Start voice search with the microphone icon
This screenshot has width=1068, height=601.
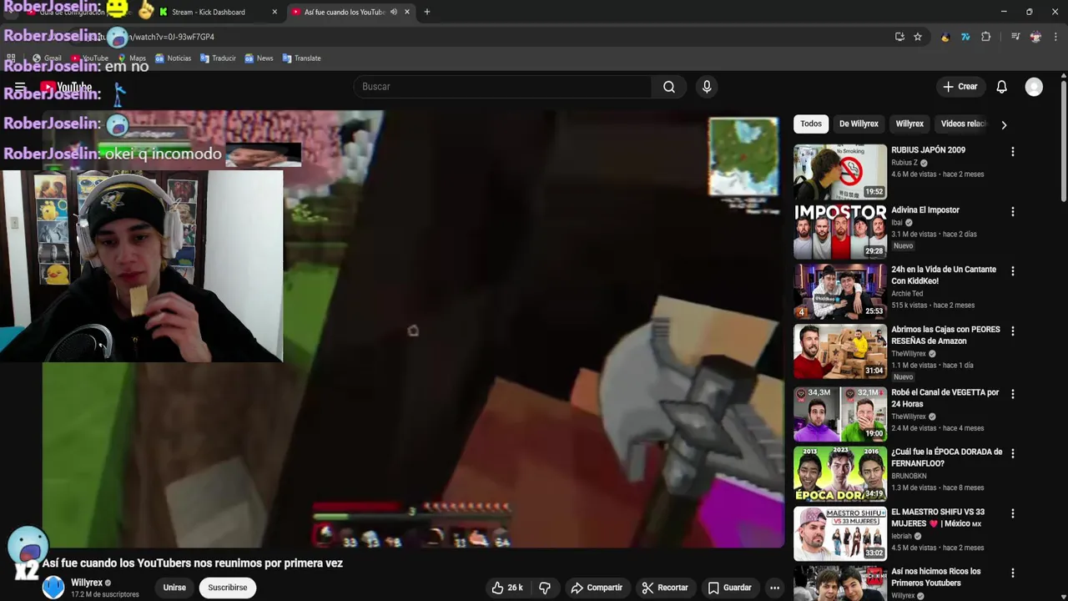tap(707, 87)
